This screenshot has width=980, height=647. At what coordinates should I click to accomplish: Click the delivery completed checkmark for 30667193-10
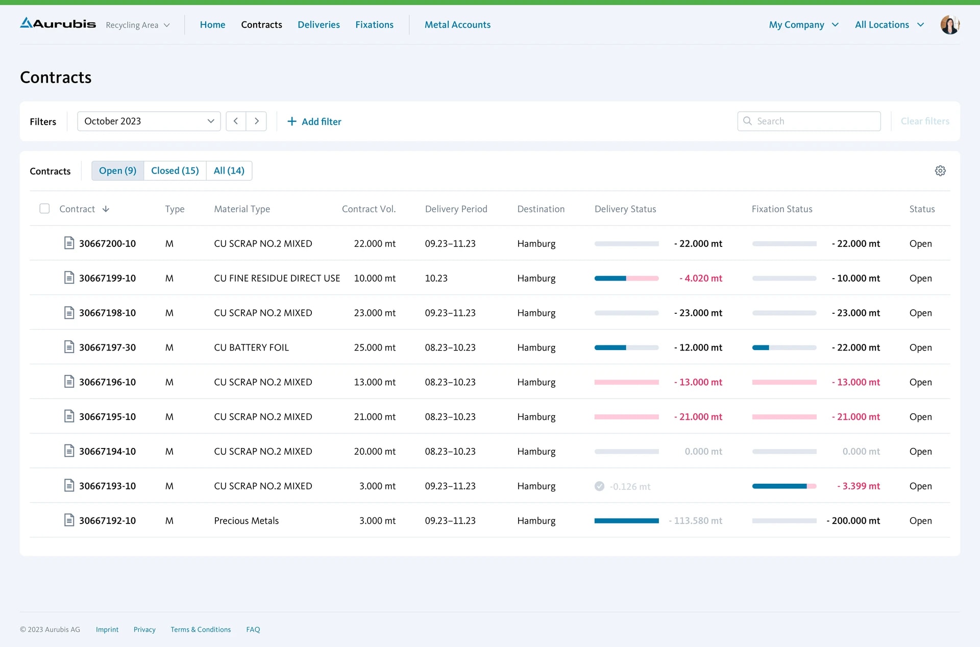point(599,486)
